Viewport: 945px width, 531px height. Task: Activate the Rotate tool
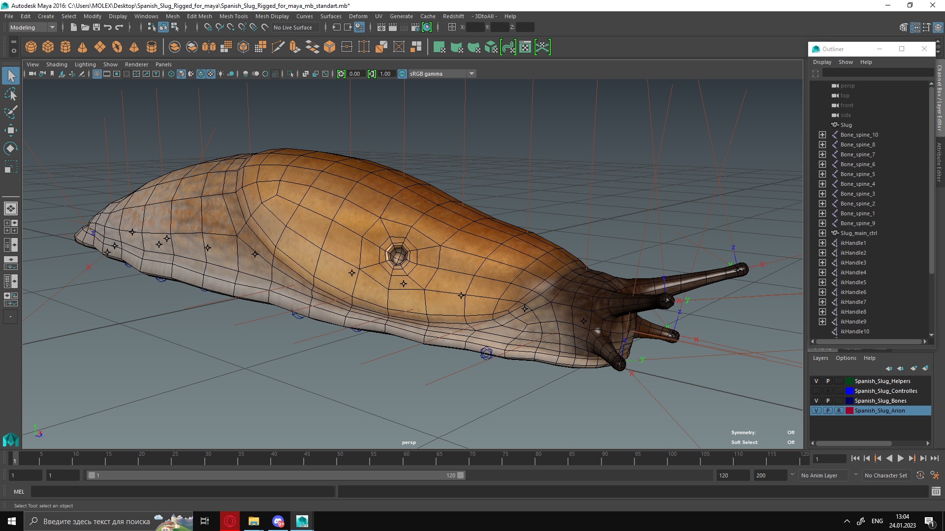[11, 148]
